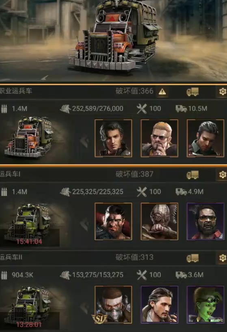Screen dimensions: 227x332
Task: Tap the ammo icon next to 904.3K
Action: (x=4, y=275)
